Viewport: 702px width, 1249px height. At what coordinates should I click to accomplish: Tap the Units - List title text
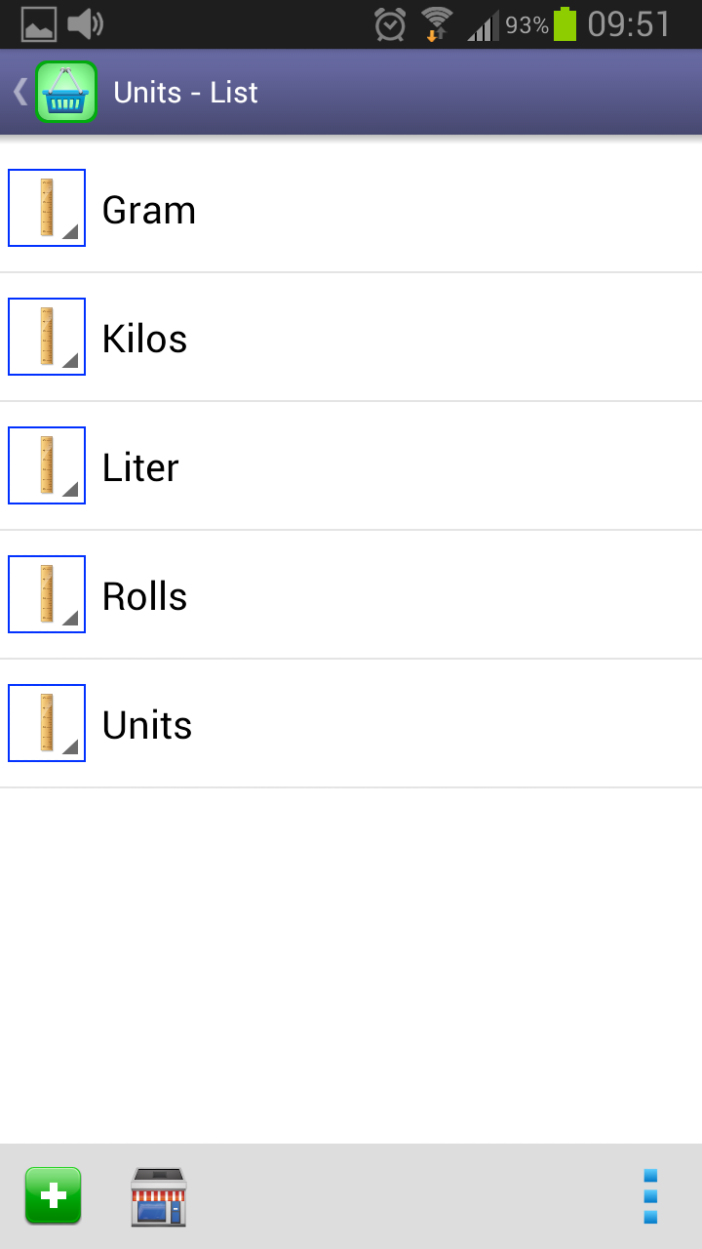(185, 93)
